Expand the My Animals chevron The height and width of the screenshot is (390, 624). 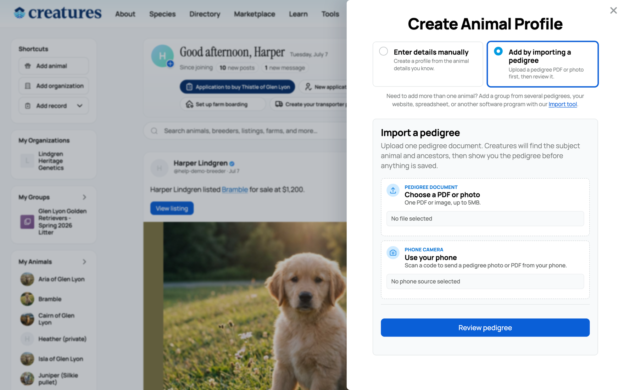(x=84, y=262)
